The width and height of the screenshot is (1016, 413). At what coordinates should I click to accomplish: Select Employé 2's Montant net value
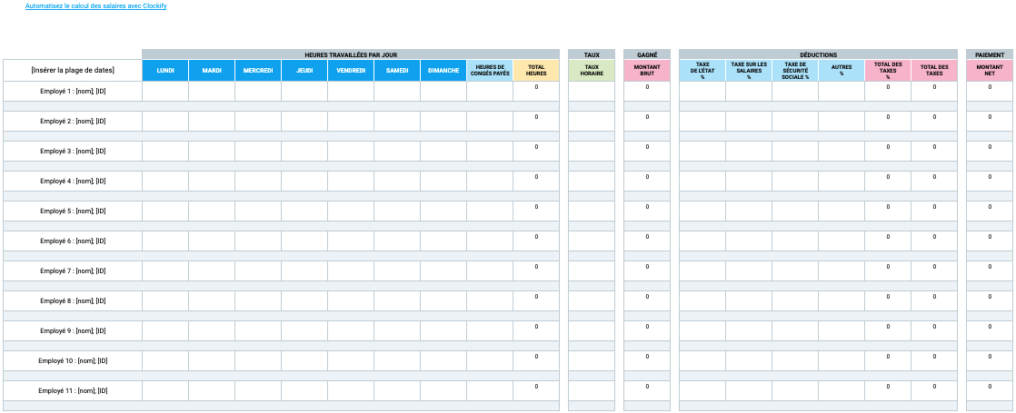[990, 121]
